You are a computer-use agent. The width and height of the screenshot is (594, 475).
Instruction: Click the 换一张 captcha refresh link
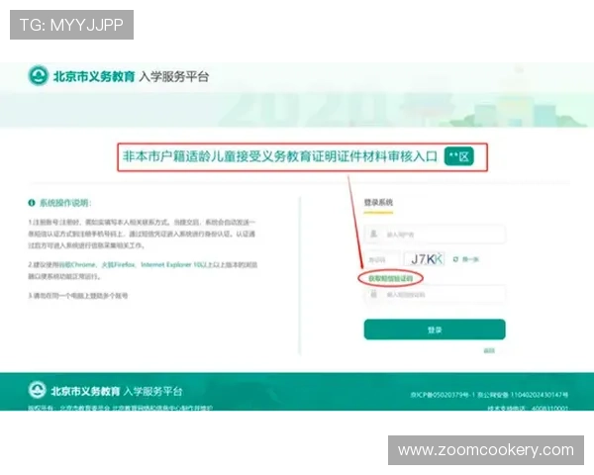pos(470,259)
